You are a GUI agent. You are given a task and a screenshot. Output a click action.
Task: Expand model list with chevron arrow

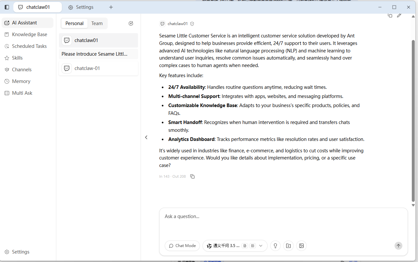pos(261,246)
